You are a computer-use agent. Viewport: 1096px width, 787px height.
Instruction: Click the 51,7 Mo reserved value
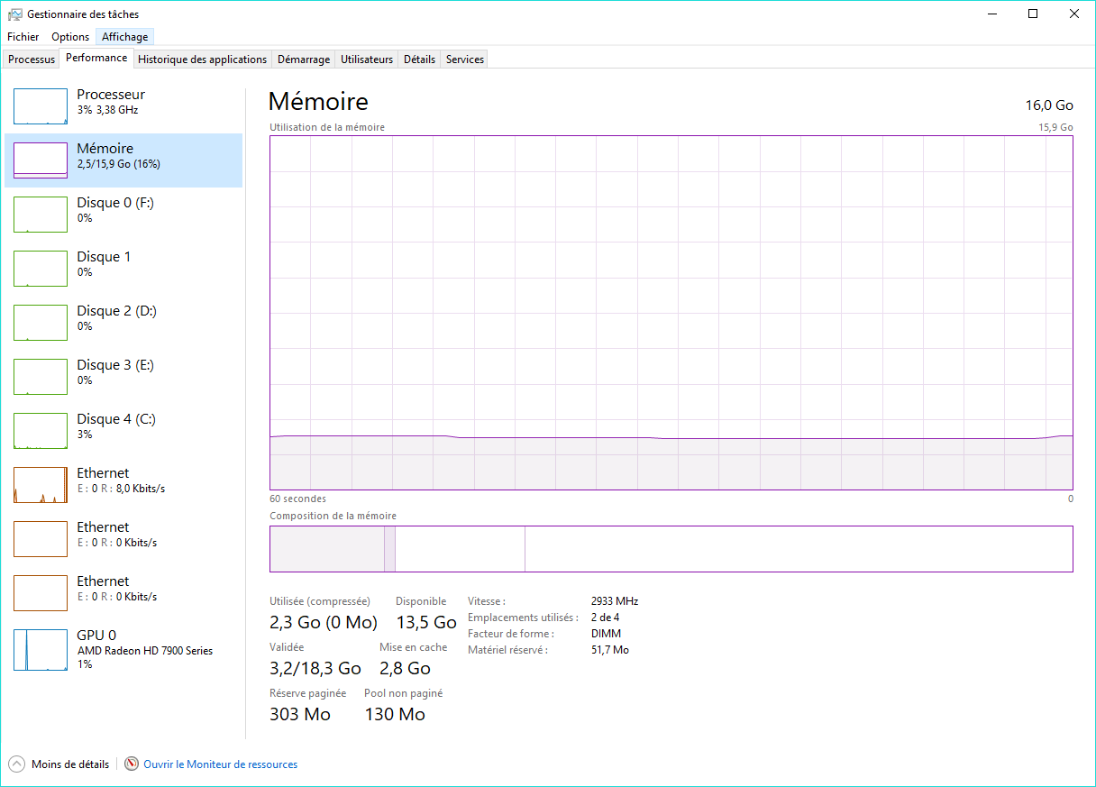610,650
